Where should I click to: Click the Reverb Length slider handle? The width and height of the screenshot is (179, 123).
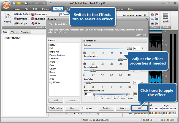point(93,71)
